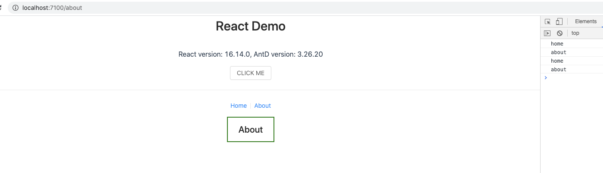Switch to the Elements tab in DevTools
The image size is (603, 173).
586,21
